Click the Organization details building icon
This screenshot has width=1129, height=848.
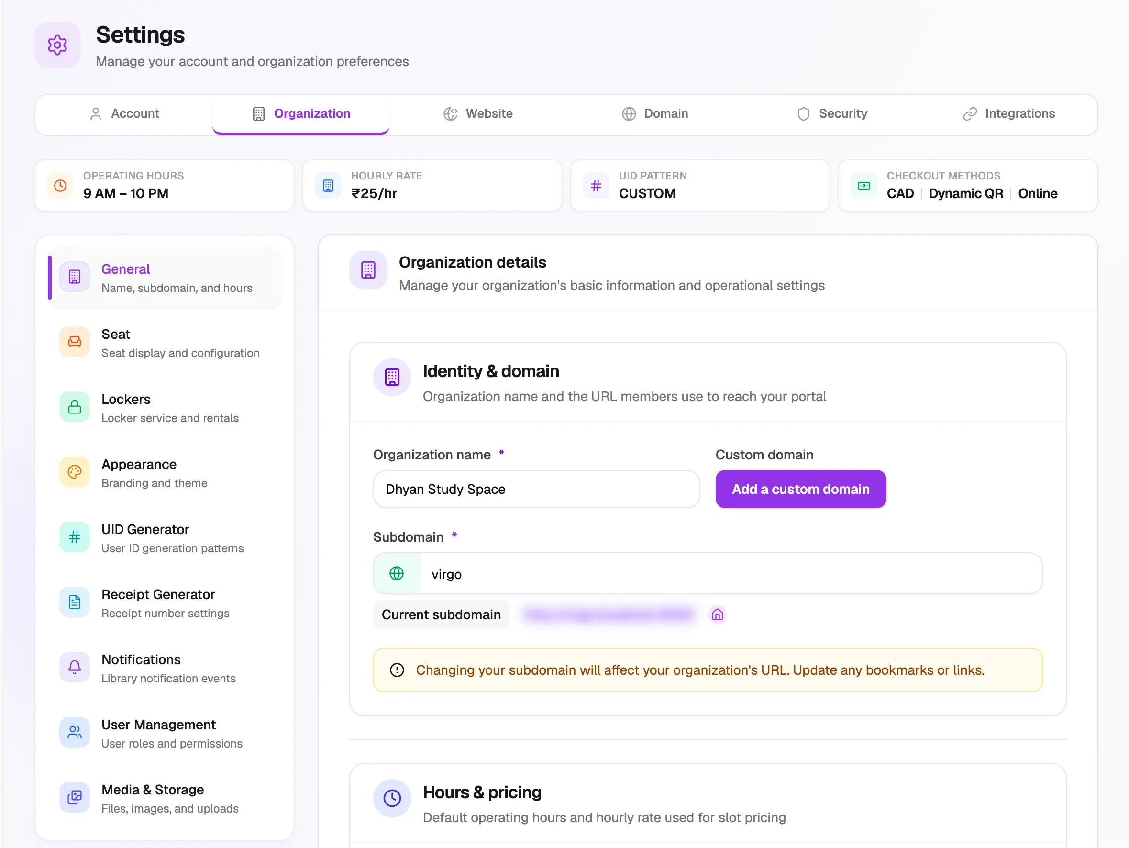(x=368, y=270)
